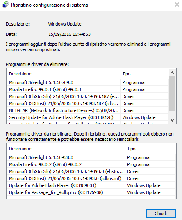Select the NETGEAR (Network Infrastructure Devices) row
This screenshot has height=220, width=182.
pos(88,110)
